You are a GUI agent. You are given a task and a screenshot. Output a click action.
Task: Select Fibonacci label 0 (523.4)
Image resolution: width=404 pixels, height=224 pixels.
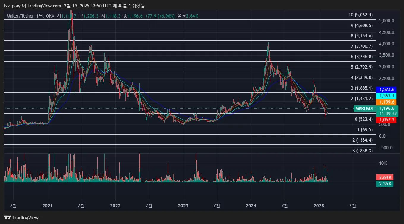point(364,119)
